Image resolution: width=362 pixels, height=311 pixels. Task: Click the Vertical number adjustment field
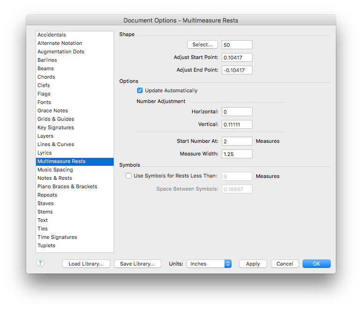[237, 125]
